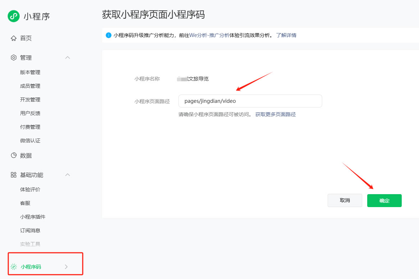Open 体验评价 menu item
Viewport: 419px width, 279px height.
[x=30, y=189]
